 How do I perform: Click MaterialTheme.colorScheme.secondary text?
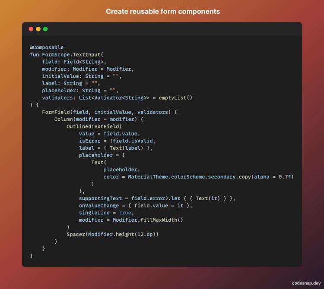pyautogui.click(x=188, y=177)
